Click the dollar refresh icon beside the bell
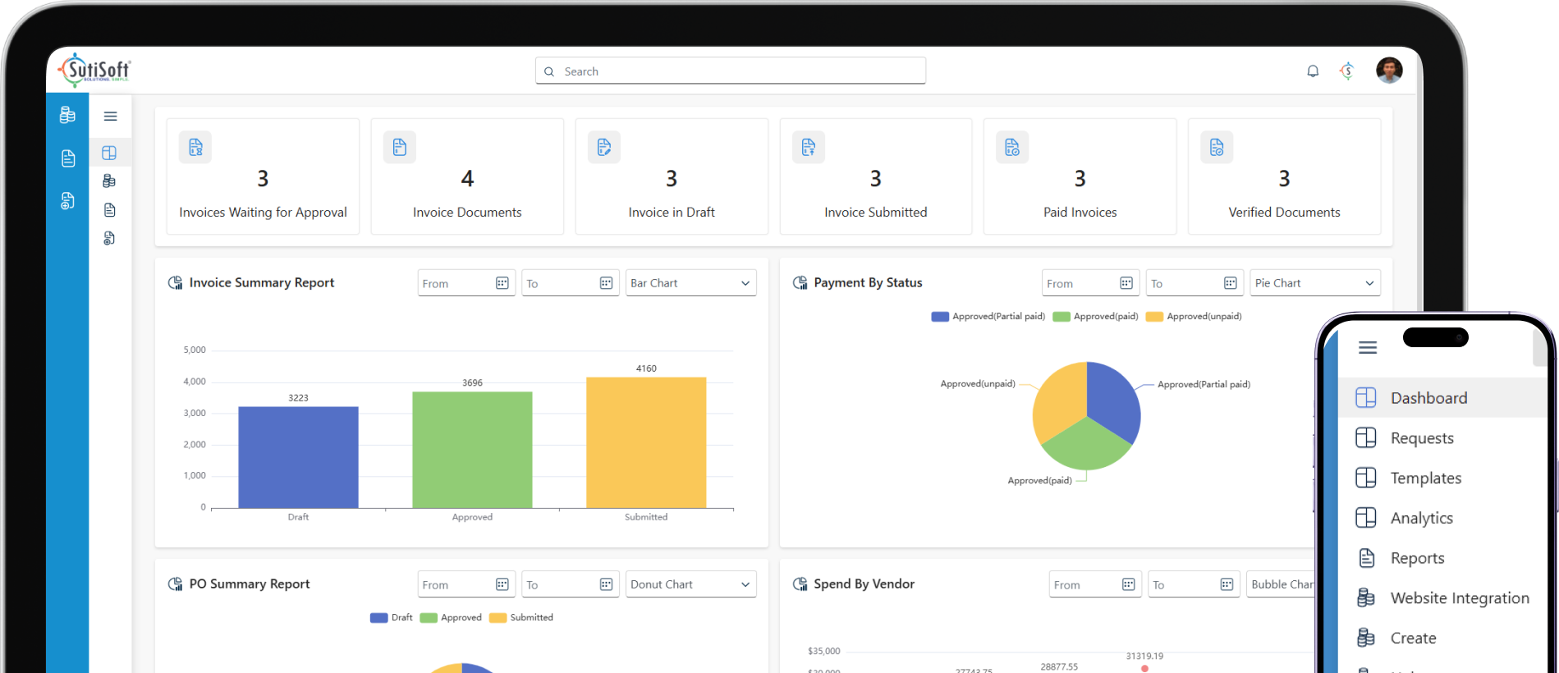 coord(1347,71)
